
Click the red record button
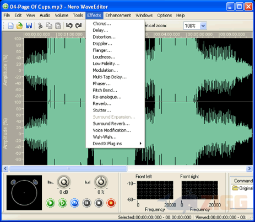[x=111, y=203]
